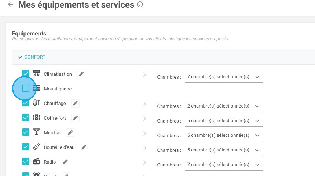The image size is (315, 176).
Task: Expand Radio details chevron
Action: tap(144, 162)
